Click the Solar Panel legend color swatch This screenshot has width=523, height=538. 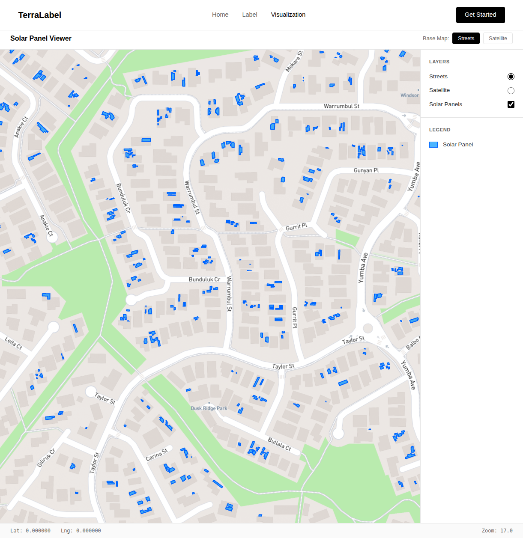(433, 145)
